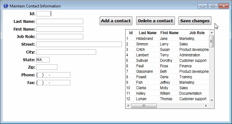Image resolution: width=232 pixels, height=124 pixels.
Task: Click the Add a contact button
Action: (x=116, y=21)
